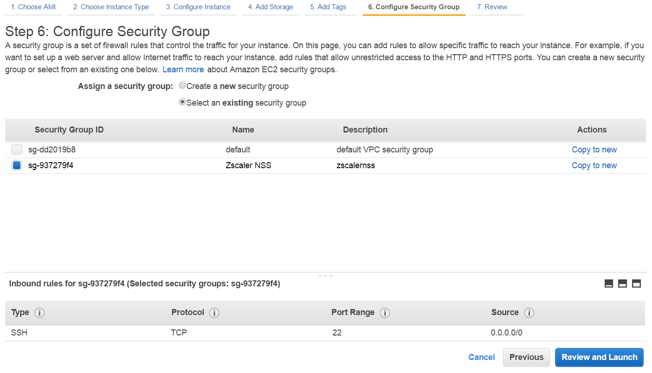Screen dimensions: 652x373
Task: Click the info icon beside Source column
Action: pos(529,312)
